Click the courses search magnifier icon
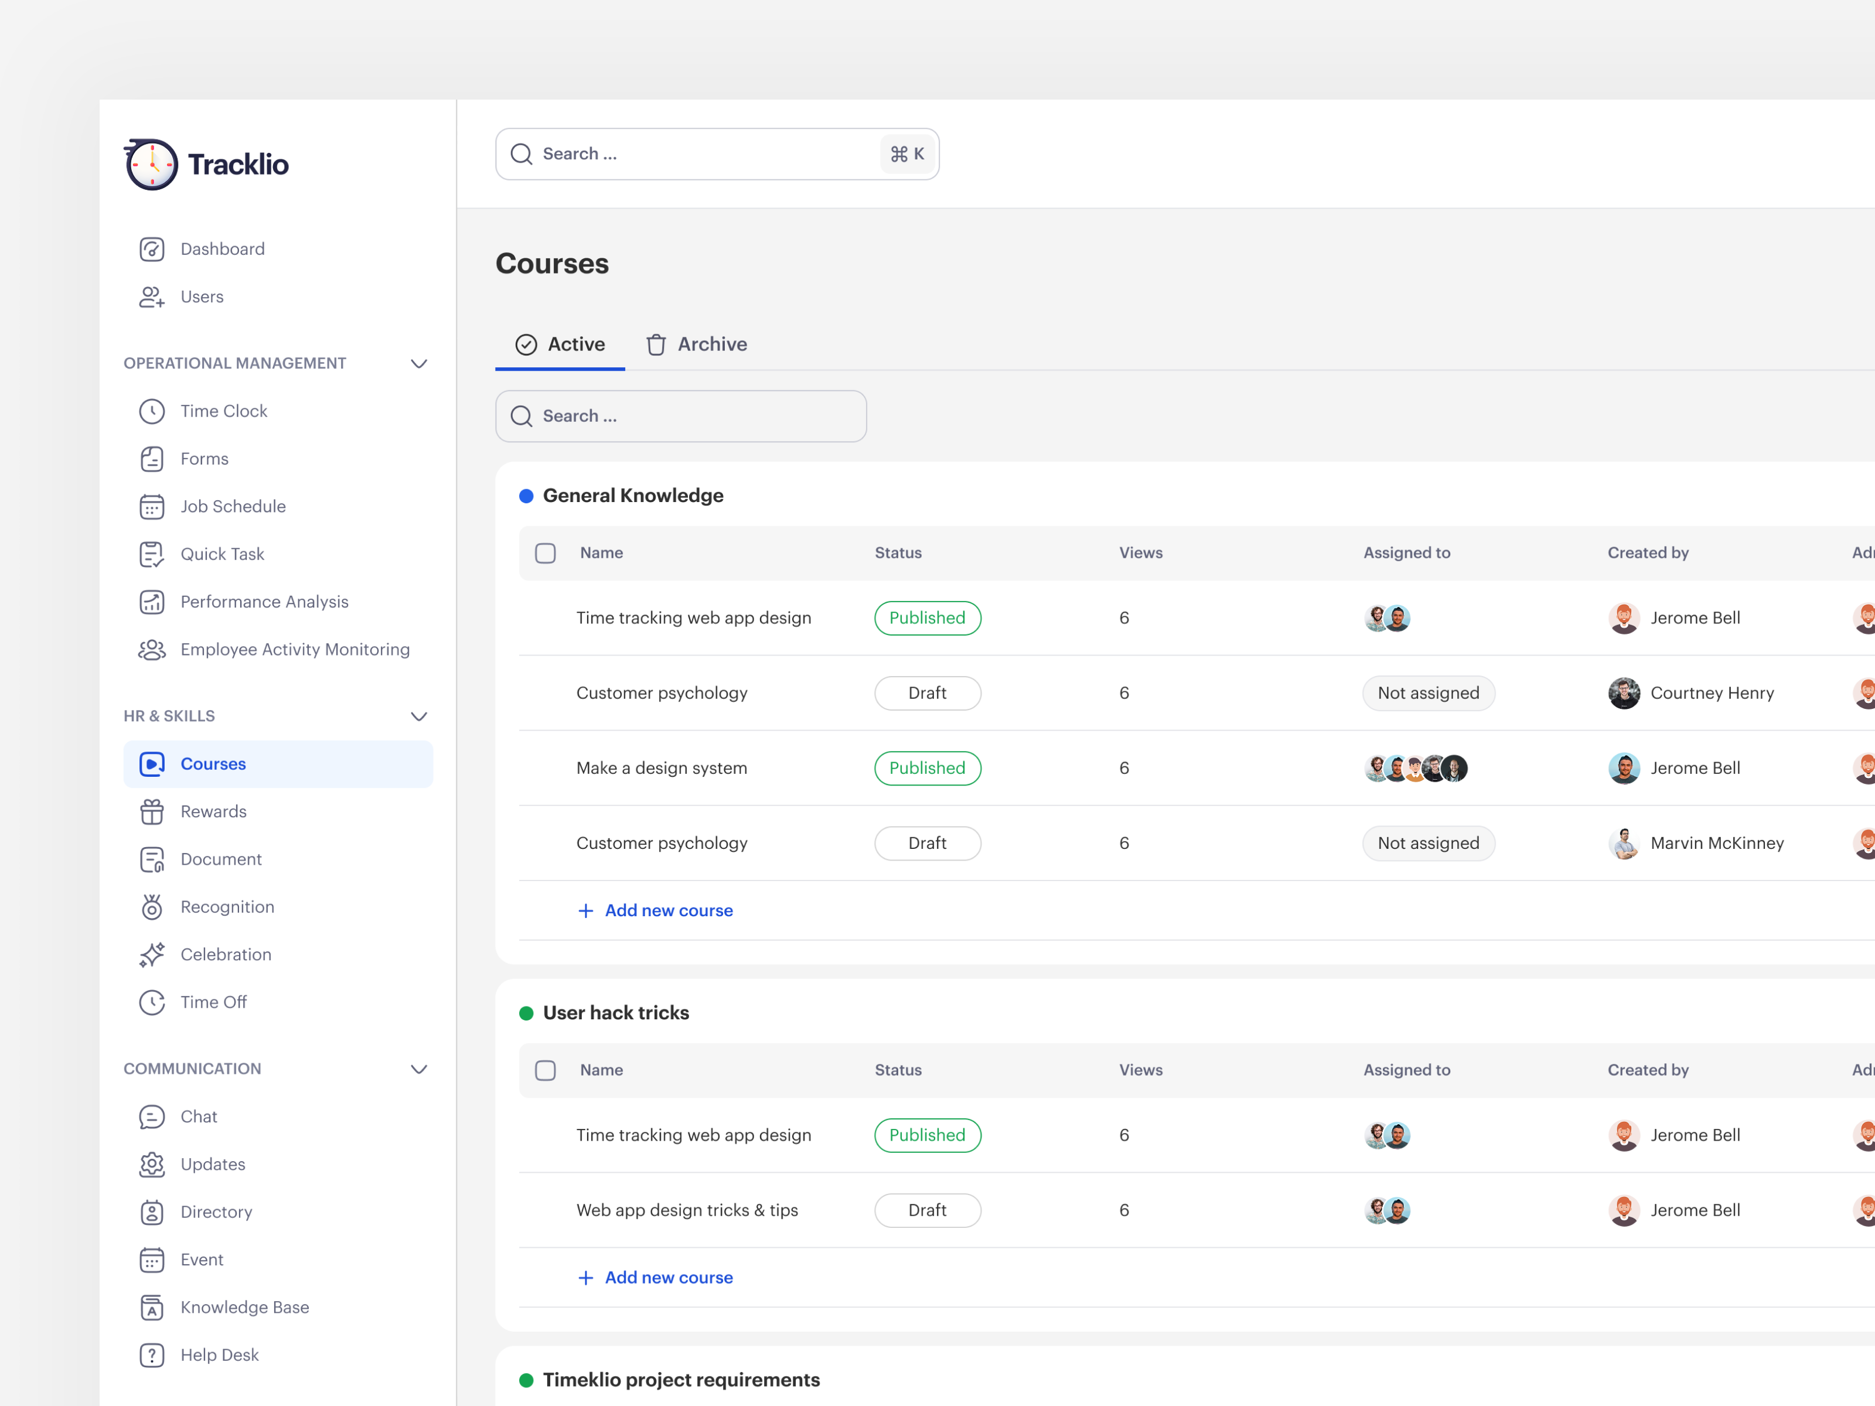The width and height of the screenshot is (1875, 1406). pos(521,416)
